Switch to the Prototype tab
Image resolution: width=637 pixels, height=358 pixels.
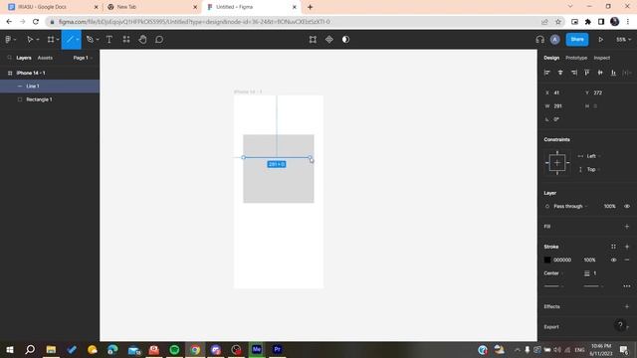[x=576, y=58]
